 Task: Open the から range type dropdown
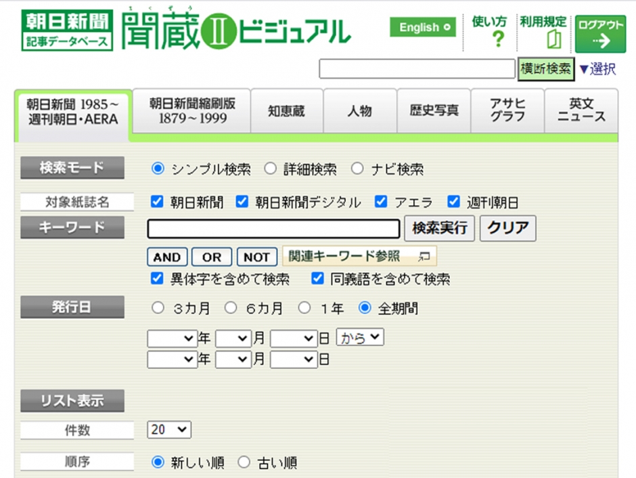point(360,337)
